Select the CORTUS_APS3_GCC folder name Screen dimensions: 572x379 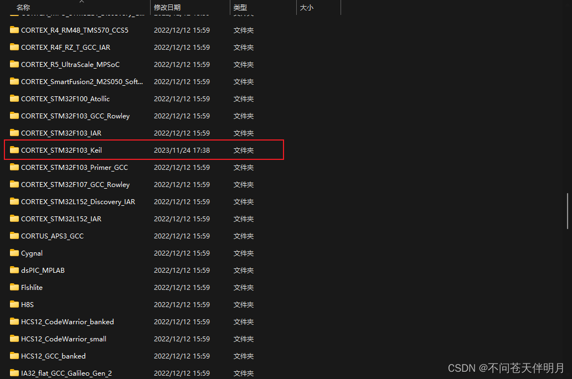pos(52,236)
